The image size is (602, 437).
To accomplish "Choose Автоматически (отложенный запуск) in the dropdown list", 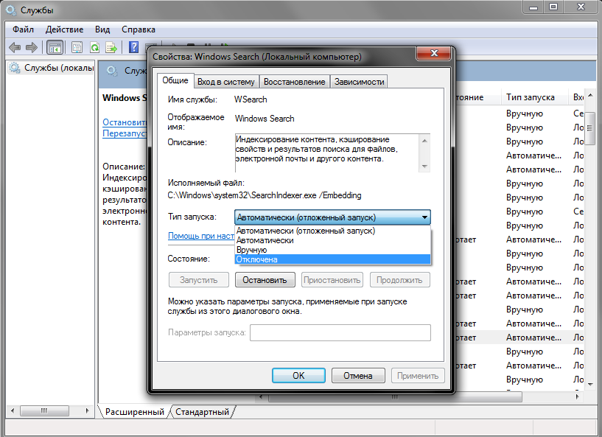I will pyautogui.click(x=332, y=231).
